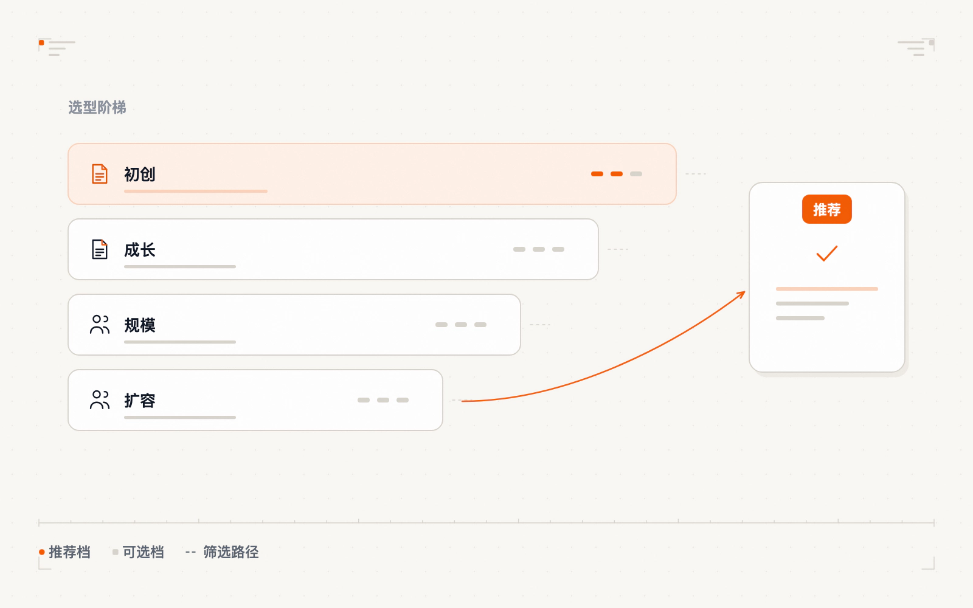Click the people icon beside 扩容
Screen dimensions: 973x608
click(x=100, y=400)
